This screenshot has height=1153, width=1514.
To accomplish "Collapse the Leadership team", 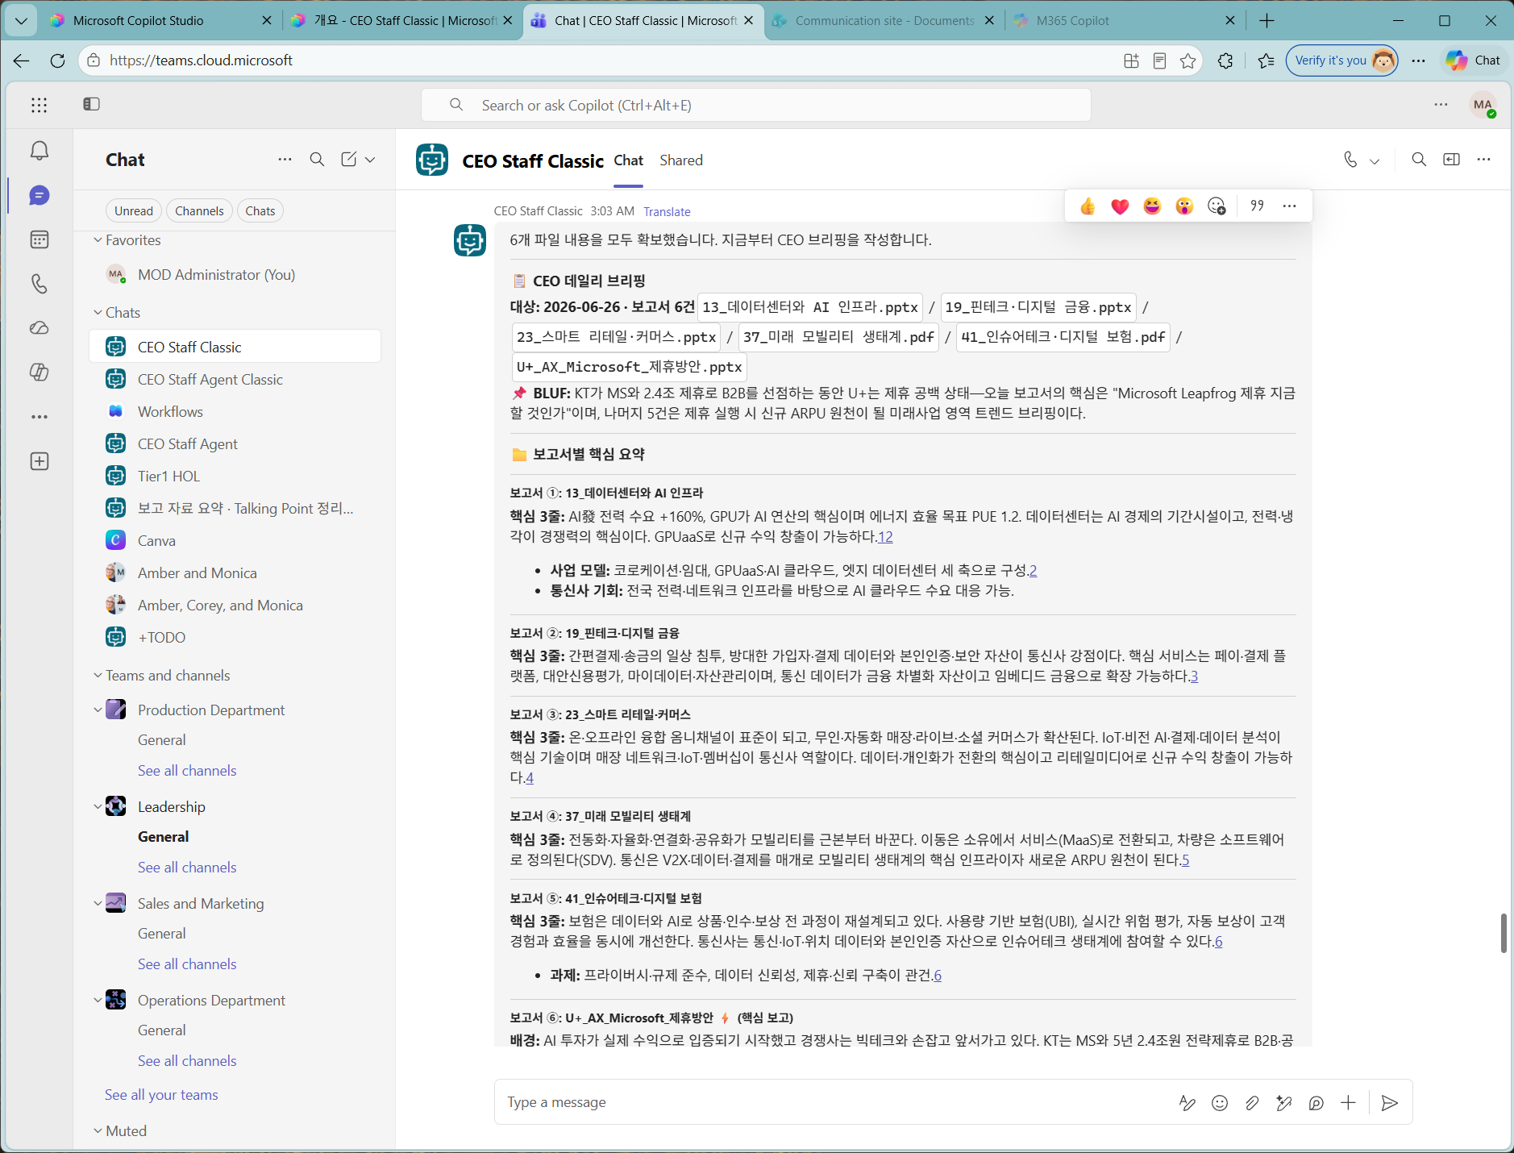I will click(98, 807).
